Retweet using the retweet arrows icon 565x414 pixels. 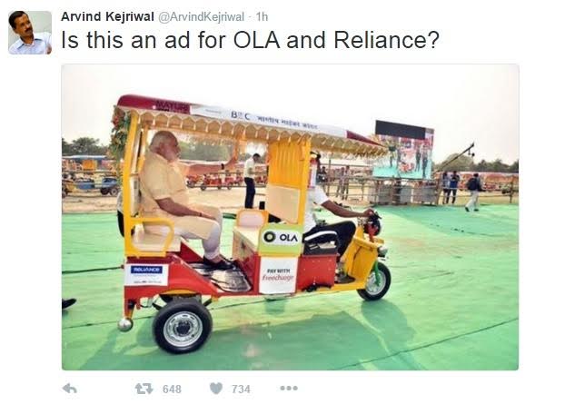pyautogui.click(x=144, y=389)
